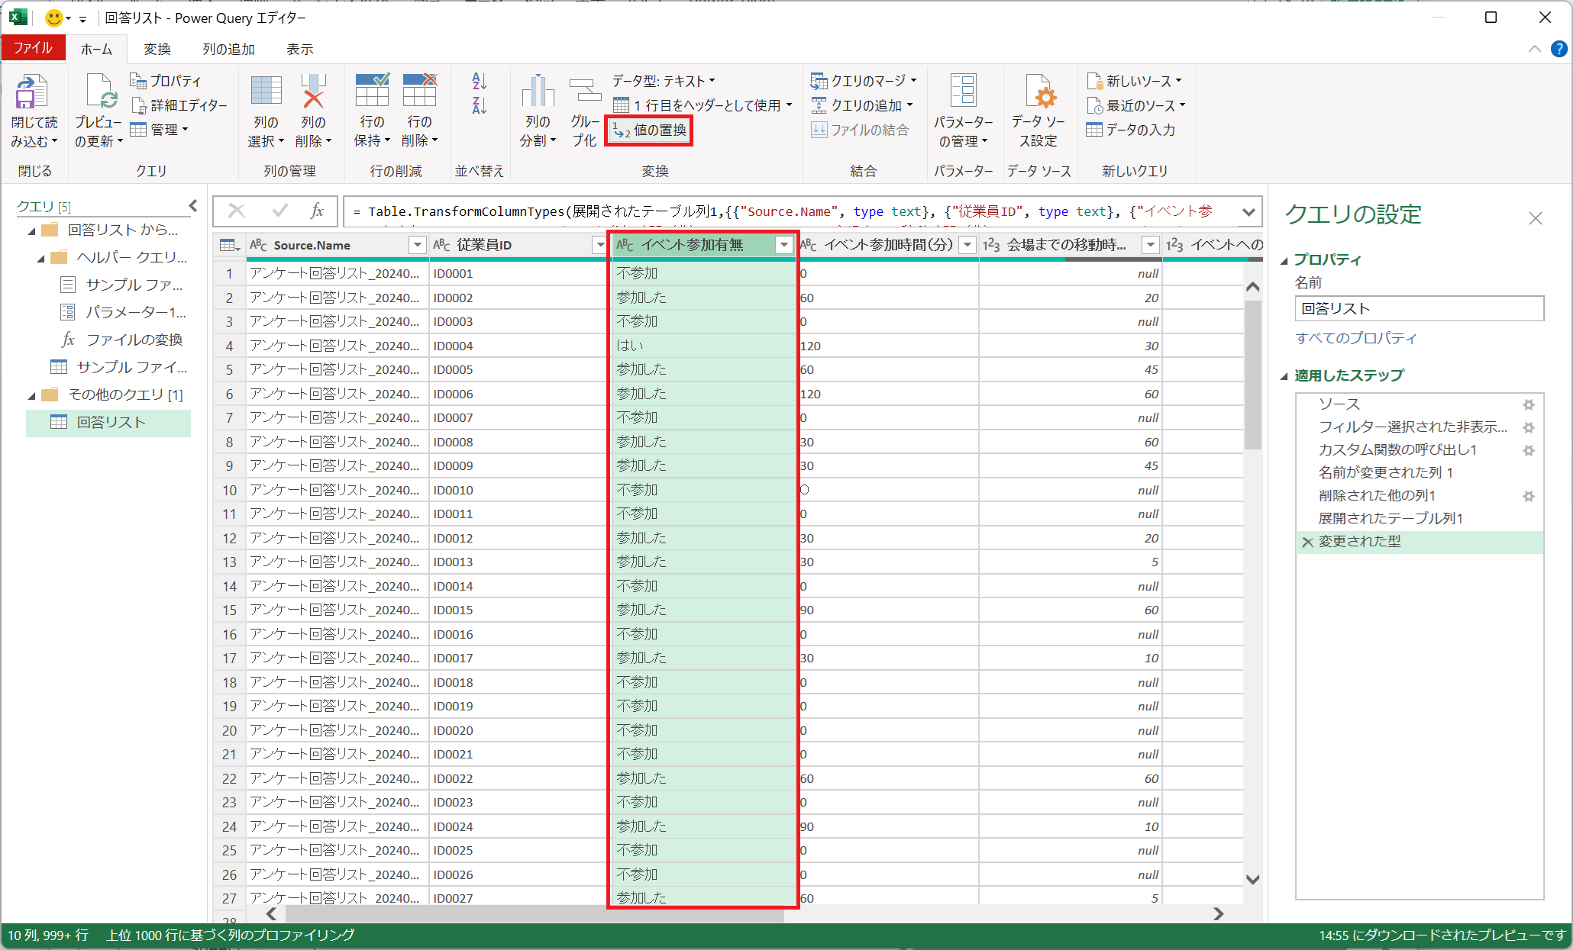Close the クエリの設定 pane
The height and width of the screenshot is (950, 1573).
(x=1536, y=218)
